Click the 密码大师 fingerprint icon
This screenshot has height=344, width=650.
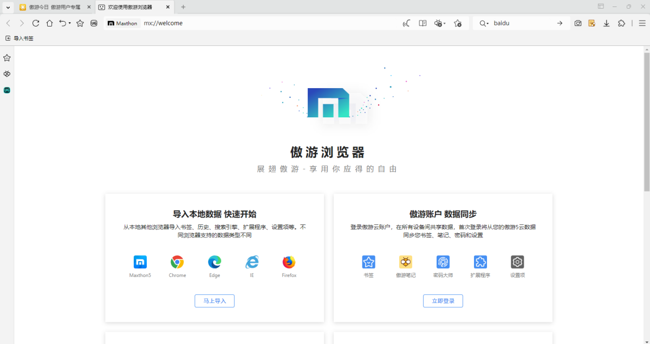tap(443, 262)
